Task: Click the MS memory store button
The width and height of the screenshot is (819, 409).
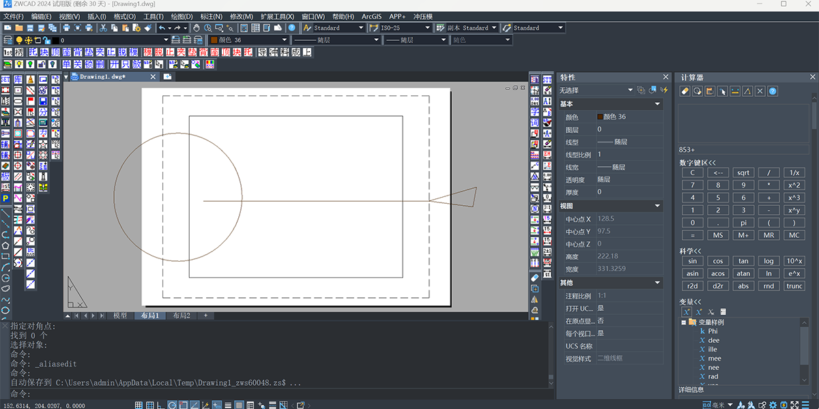Action: click(x=718, y=234)
